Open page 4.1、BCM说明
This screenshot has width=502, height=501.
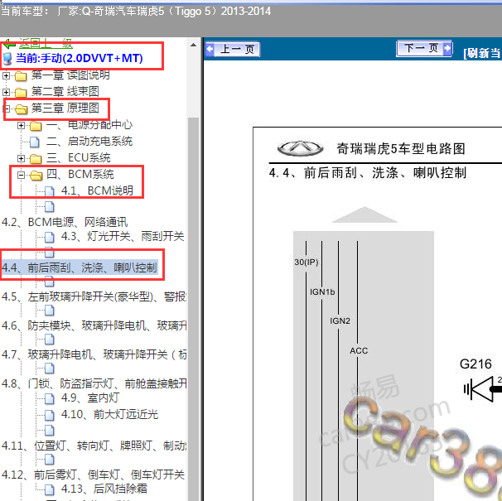click(x=97, y=190)
